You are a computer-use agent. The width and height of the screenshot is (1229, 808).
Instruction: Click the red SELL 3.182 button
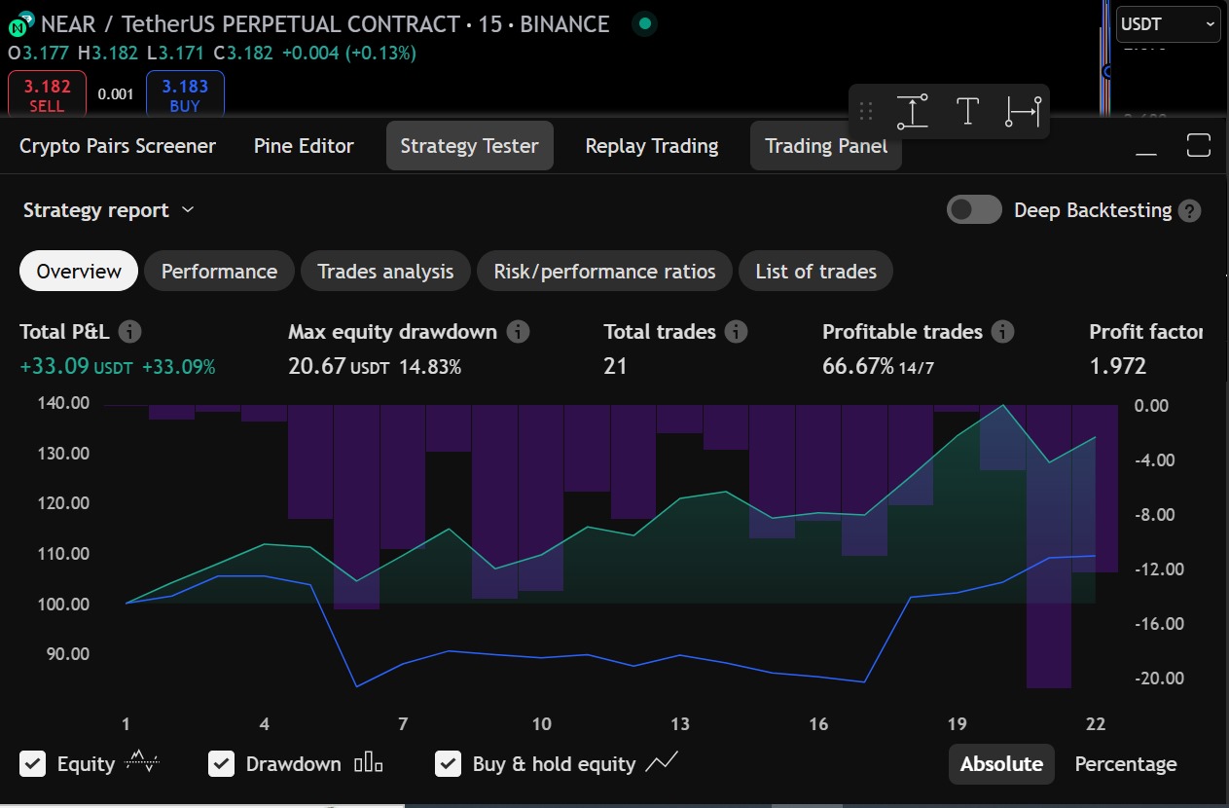[x=47, y=94]
